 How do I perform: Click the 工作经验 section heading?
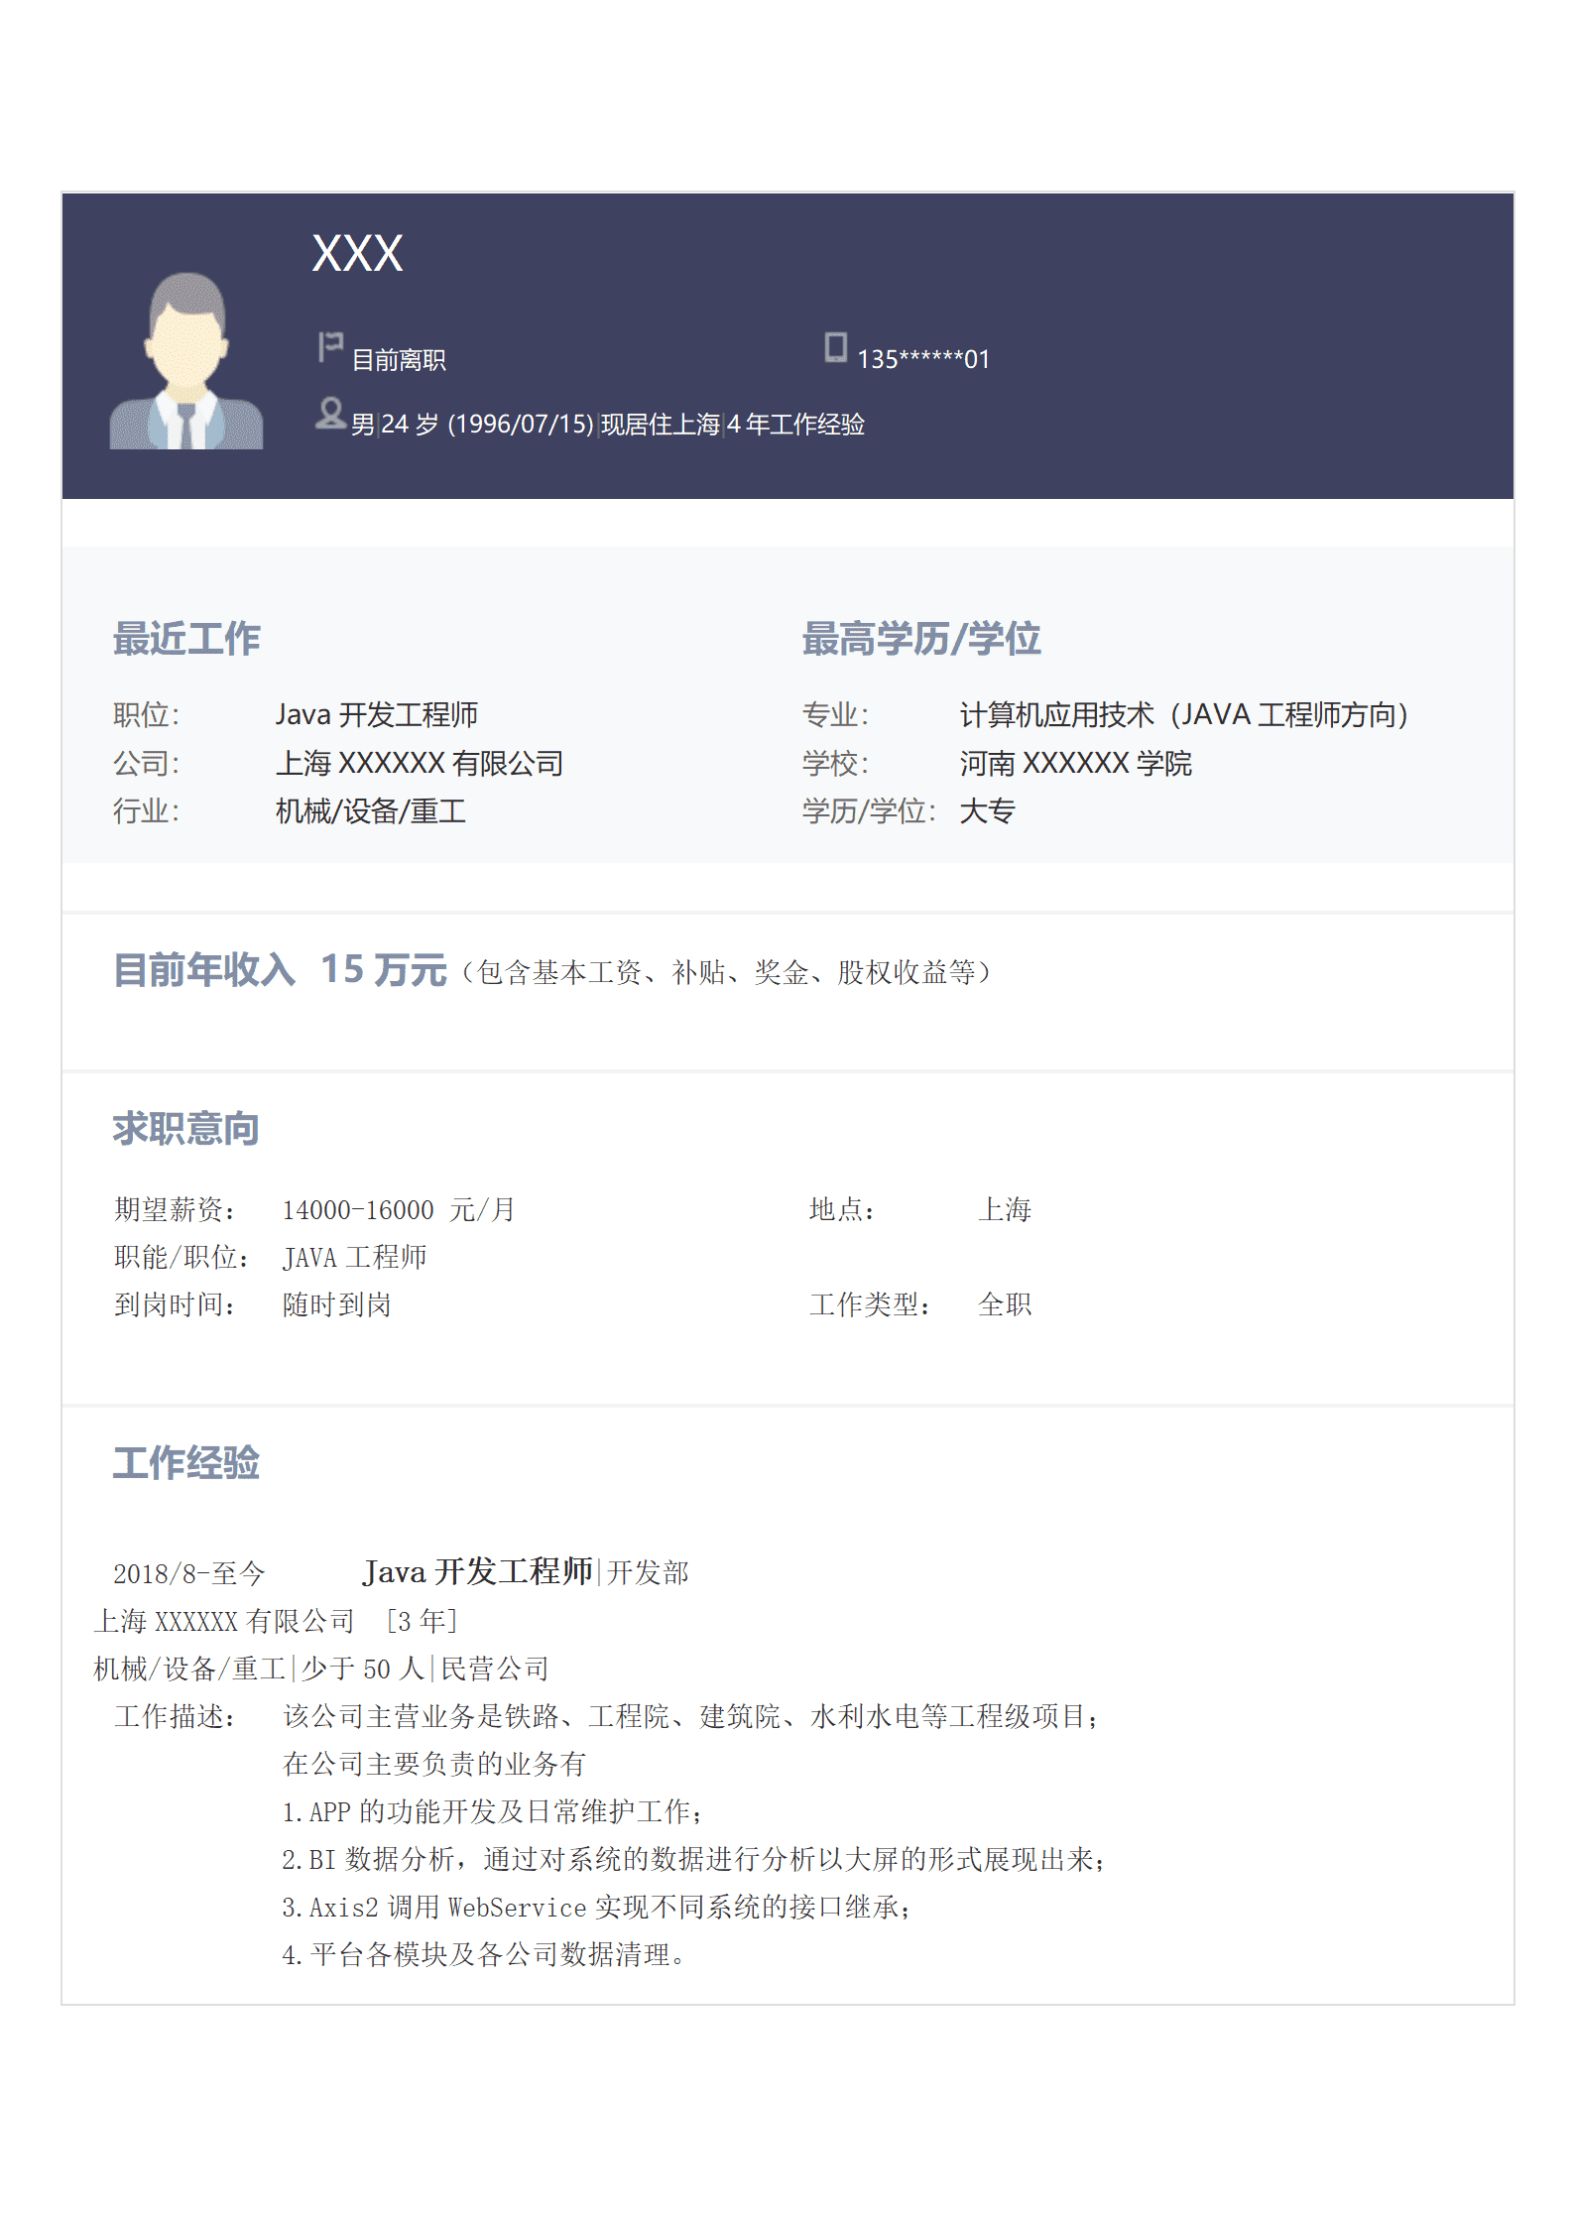(x=185, y=1463)
